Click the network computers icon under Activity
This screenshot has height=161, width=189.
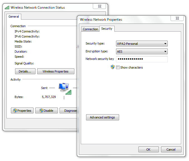pos(64,88)
